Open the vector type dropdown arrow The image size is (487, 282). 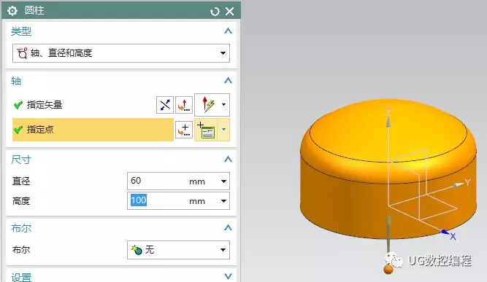coord(224,105)
